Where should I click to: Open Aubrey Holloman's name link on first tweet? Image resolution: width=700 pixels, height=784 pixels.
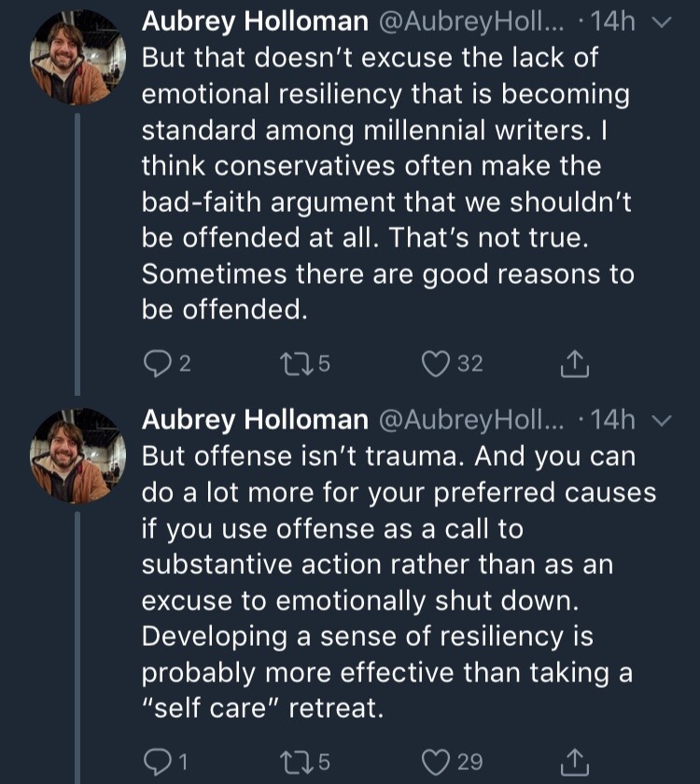253,23
